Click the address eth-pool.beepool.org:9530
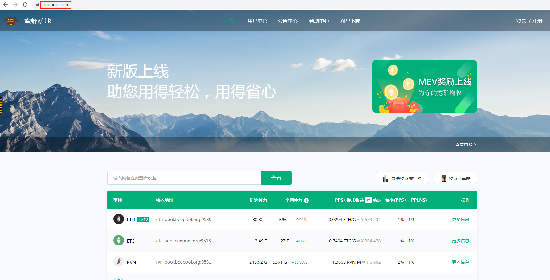This screenshot has width=550, height=280. point(184,220)
